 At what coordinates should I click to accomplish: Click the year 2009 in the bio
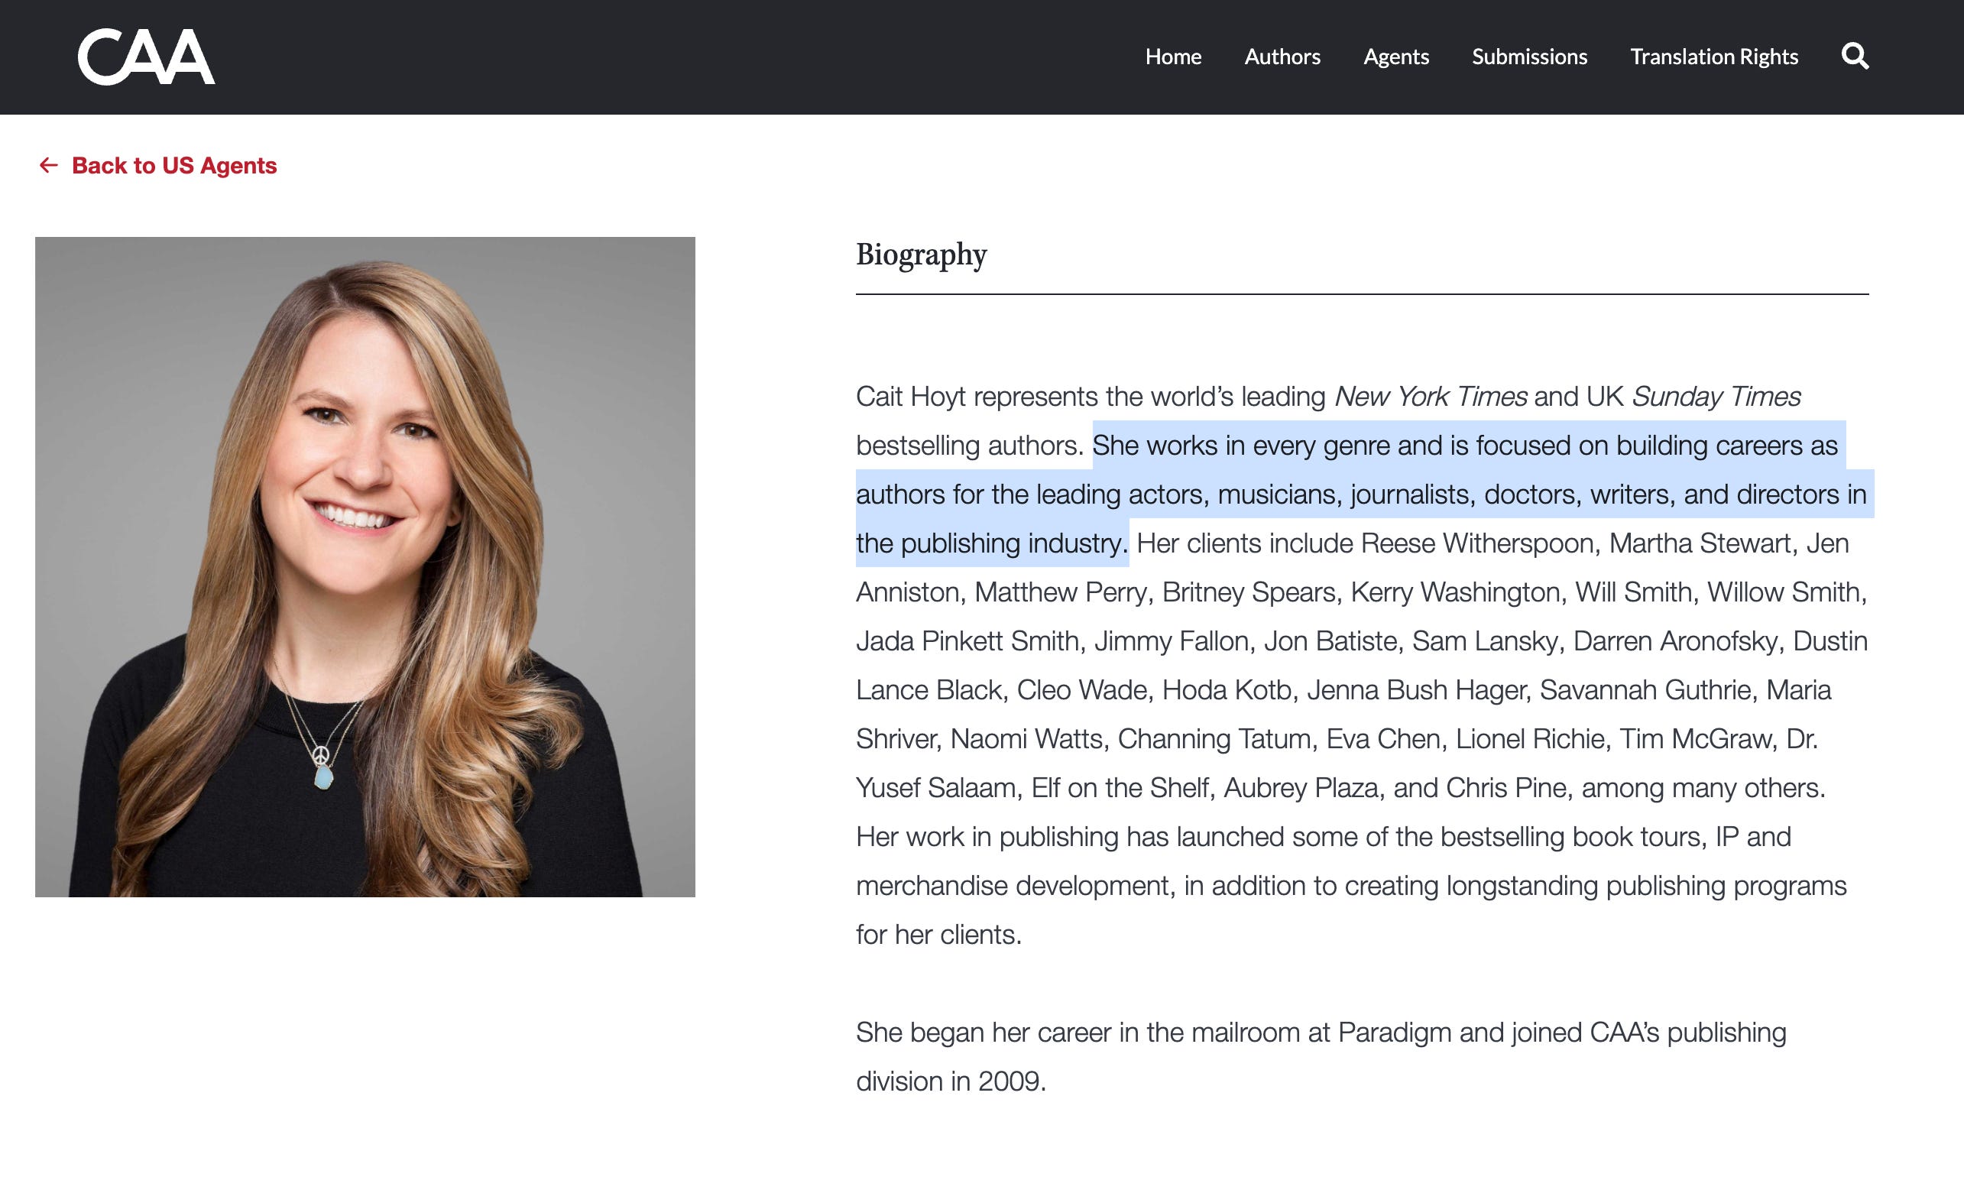click(1008, 1081)
